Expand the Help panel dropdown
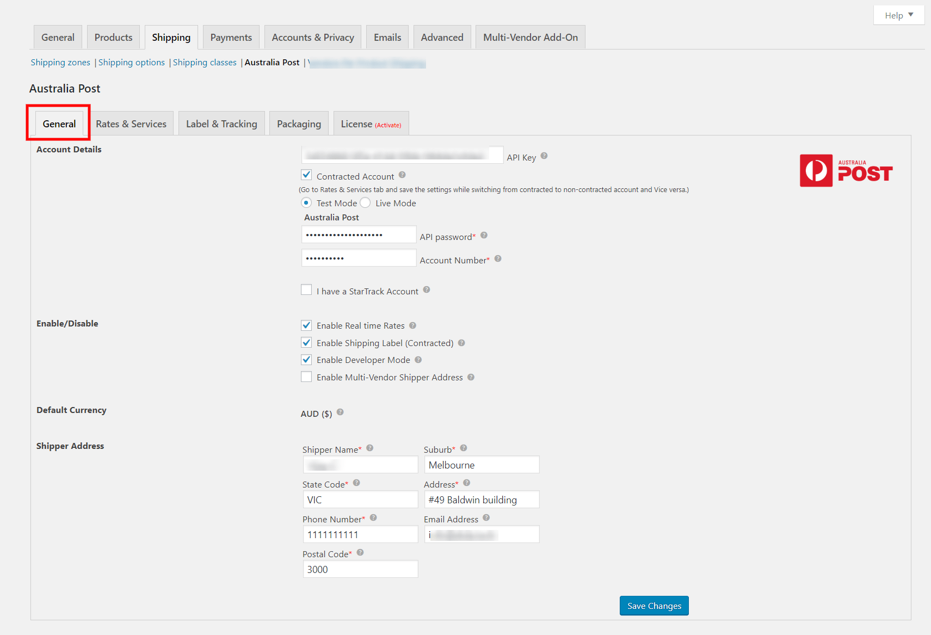Viewport: 931px width, 635px height. click(x=898, y=15)
